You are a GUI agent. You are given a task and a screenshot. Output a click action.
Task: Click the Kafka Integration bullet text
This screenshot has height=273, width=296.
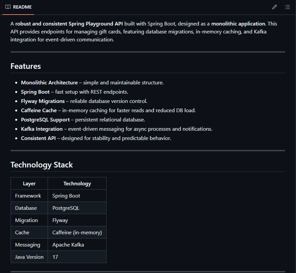click(42, 129)
